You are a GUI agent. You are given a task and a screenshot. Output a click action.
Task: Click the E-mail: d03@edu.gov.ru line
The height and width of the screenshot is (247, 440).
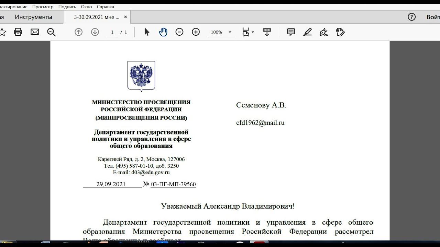click(x=141, y=173)
